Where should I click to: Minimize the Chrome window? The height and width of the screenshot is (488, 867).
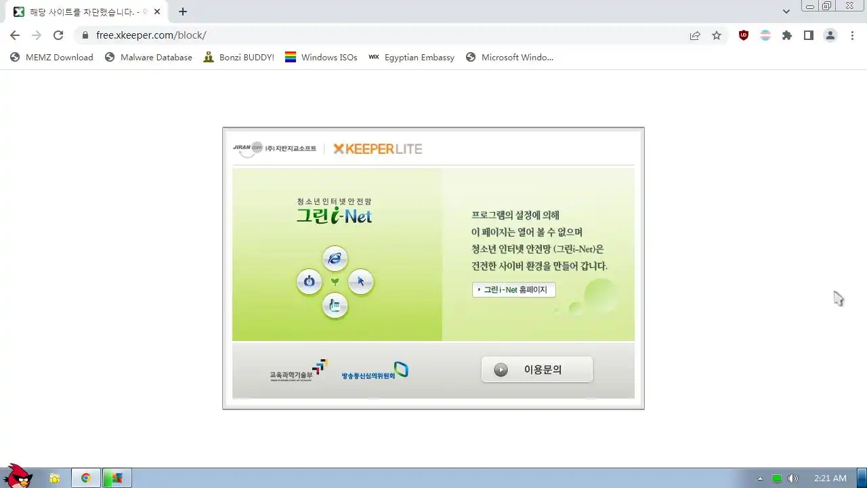[809, 6]
